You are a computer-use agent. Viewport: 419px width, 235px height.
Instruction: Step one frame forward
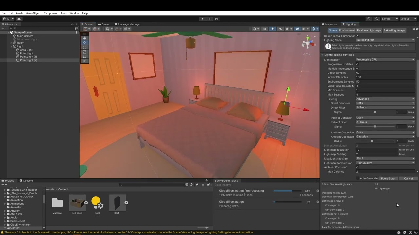(216, 19)
